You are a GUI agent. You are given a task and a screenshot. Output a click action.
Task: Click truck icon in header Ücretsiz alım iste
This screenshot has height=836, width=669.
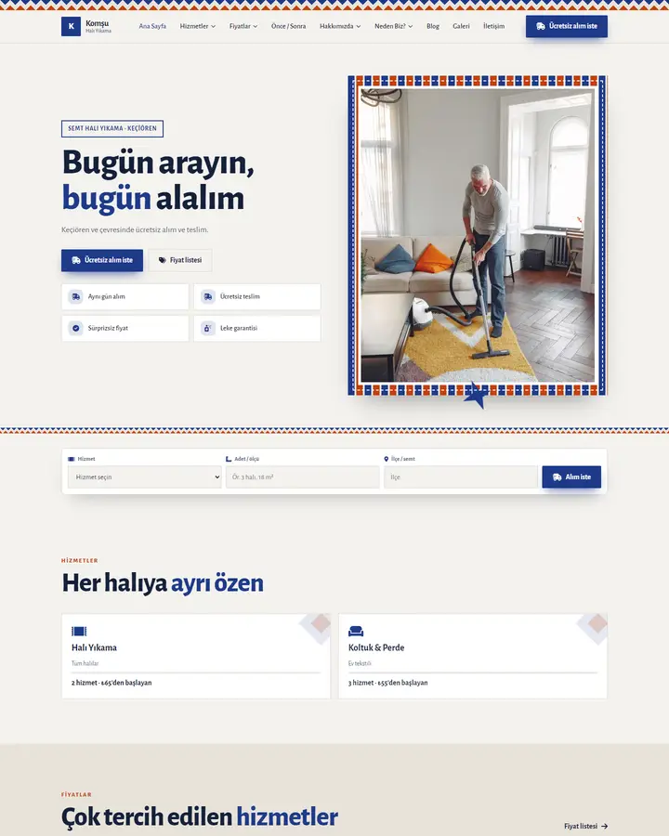tap(541, 26)
